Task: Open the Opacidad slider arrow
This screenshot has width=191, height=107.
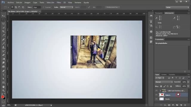Action: point(188,82)
